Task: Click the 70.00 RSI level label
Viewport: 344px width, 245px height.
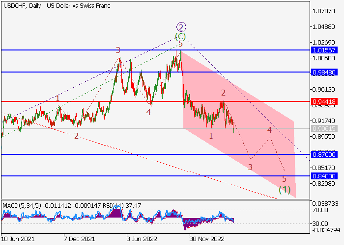Action: tap(319, 210)
